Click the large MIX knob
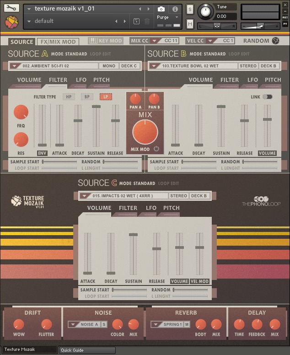The image size is (290, 355). click(x=145, y=132)
